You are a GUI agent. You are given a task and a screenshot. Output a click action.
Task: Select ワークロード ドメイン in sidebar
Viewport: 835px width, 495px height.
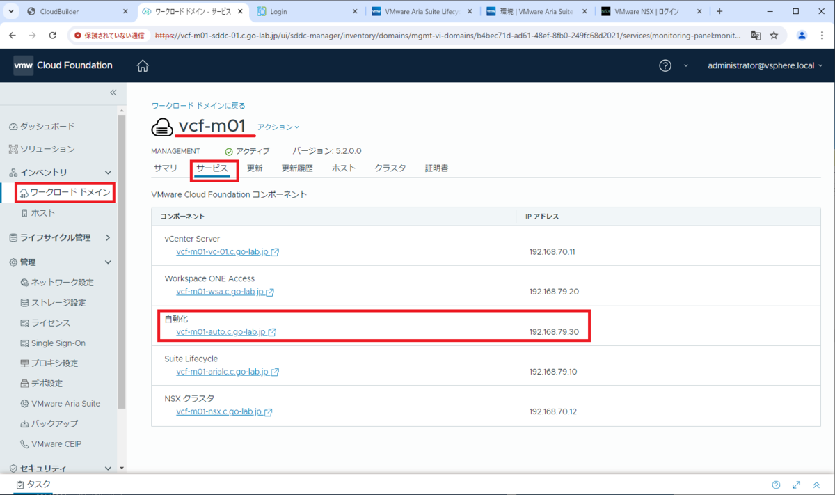click(x=70, y=192)
